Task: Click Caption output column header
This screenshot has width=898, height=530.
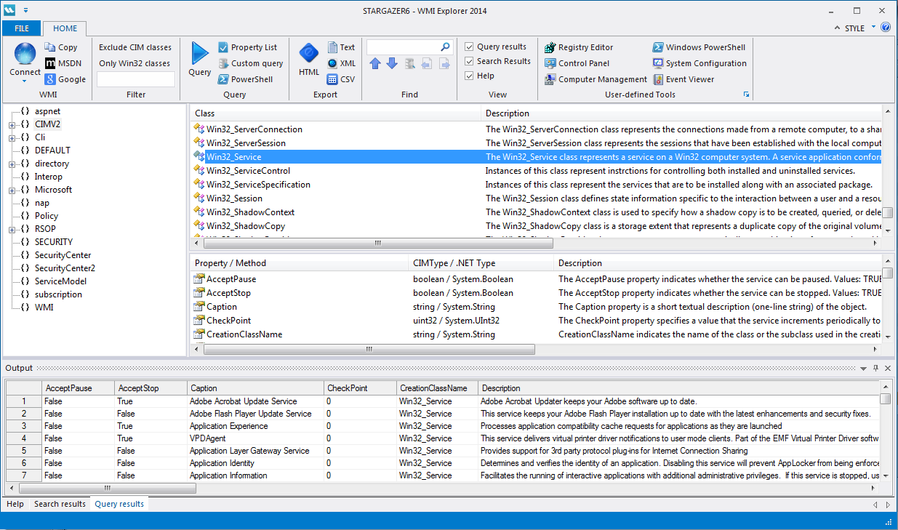Action: tap(254, 388)
